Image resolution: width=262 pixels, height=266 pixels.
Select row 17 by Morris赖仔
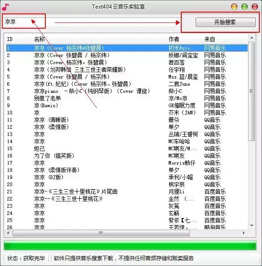[127, 163]
